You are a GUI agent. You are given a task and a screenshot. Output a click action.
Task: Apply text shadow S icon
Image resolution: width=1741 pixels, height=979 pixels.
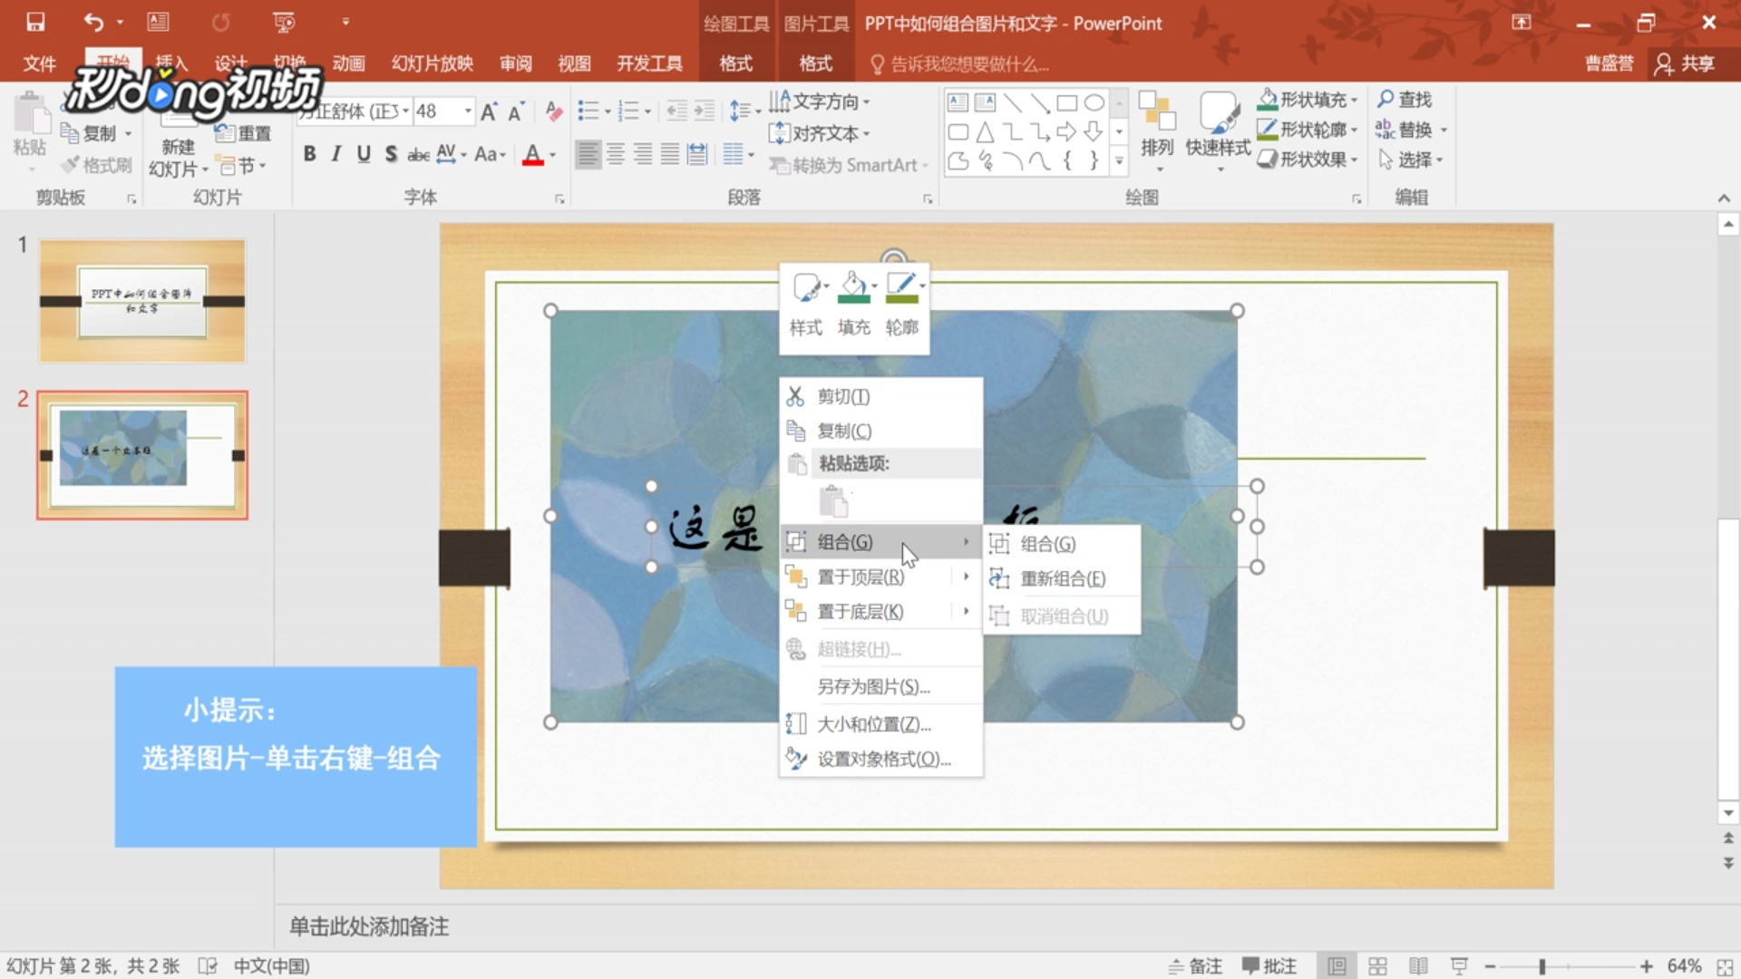[391, 154]
